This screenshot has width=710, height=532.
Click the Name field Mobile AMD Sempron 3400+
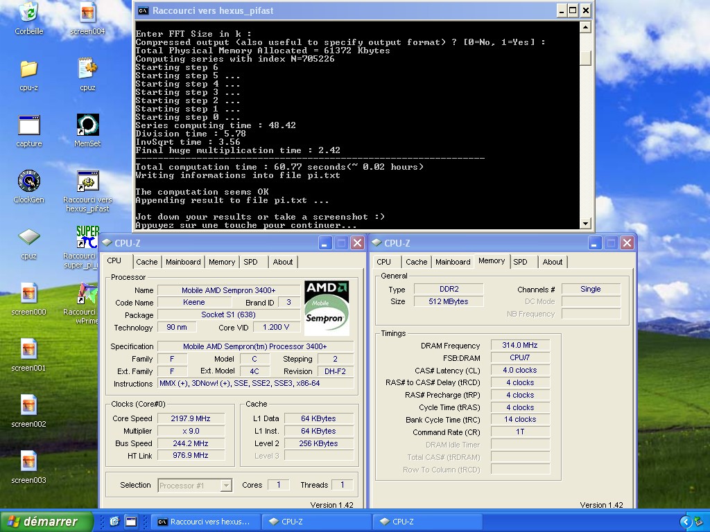click(229, 290)
